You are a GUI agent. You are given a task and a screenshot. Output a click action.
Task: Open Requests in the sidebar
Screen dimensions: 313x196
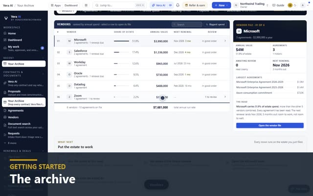[x=24, y=135]
